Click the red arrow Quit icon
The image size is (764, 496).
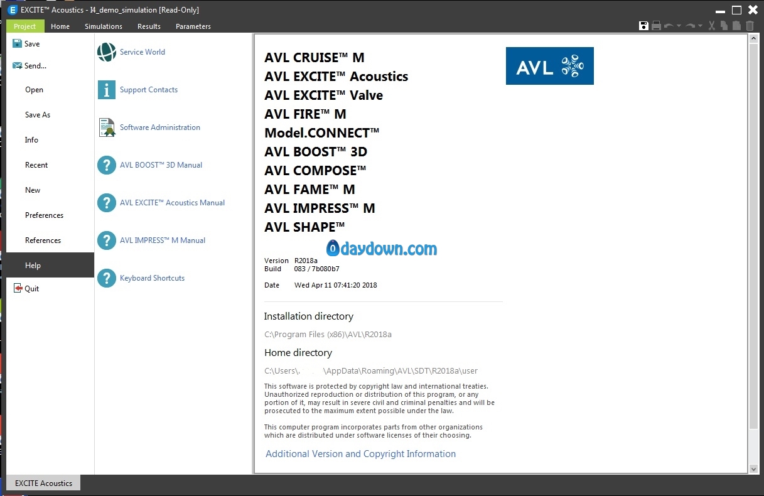18,289
